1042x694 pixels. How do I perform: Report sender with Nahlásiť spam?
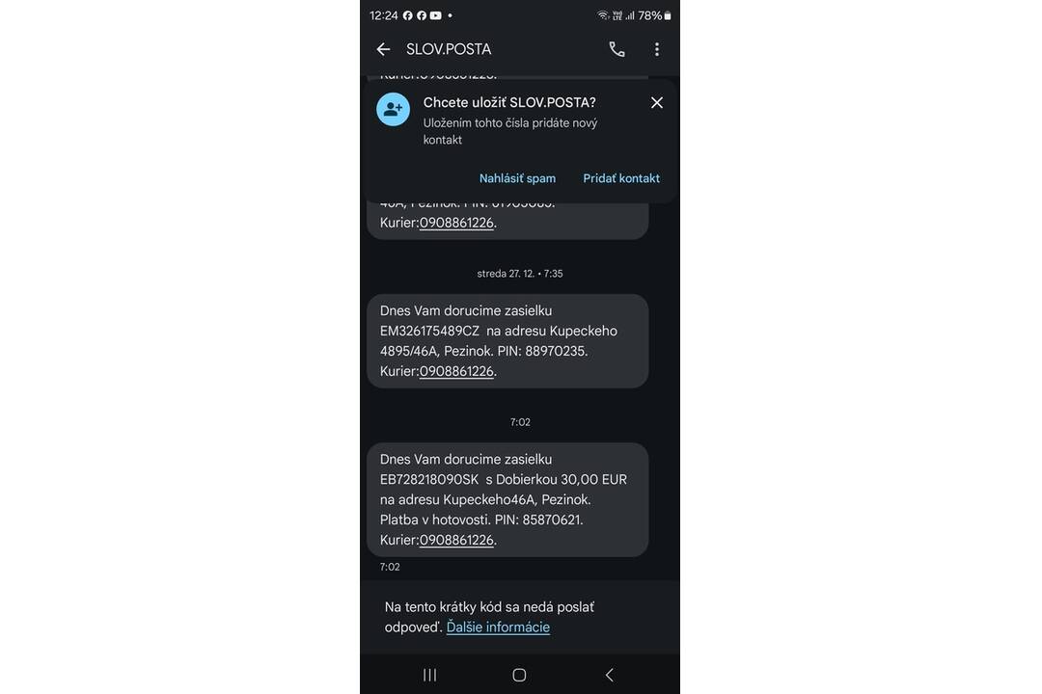point(517,178)
